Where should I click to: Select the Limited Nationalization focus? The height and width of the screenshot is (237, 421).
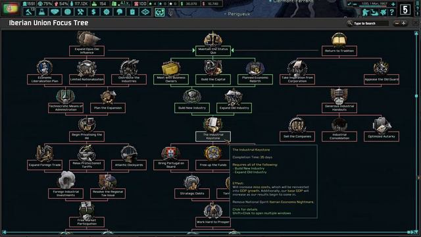click(87, 79)
